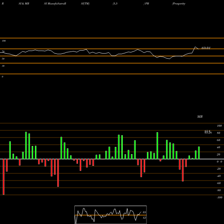Open the mini RSI chart thumbnail
This screenshot has height=224, width=224.
pyautogui.click(x=111, y=215)
